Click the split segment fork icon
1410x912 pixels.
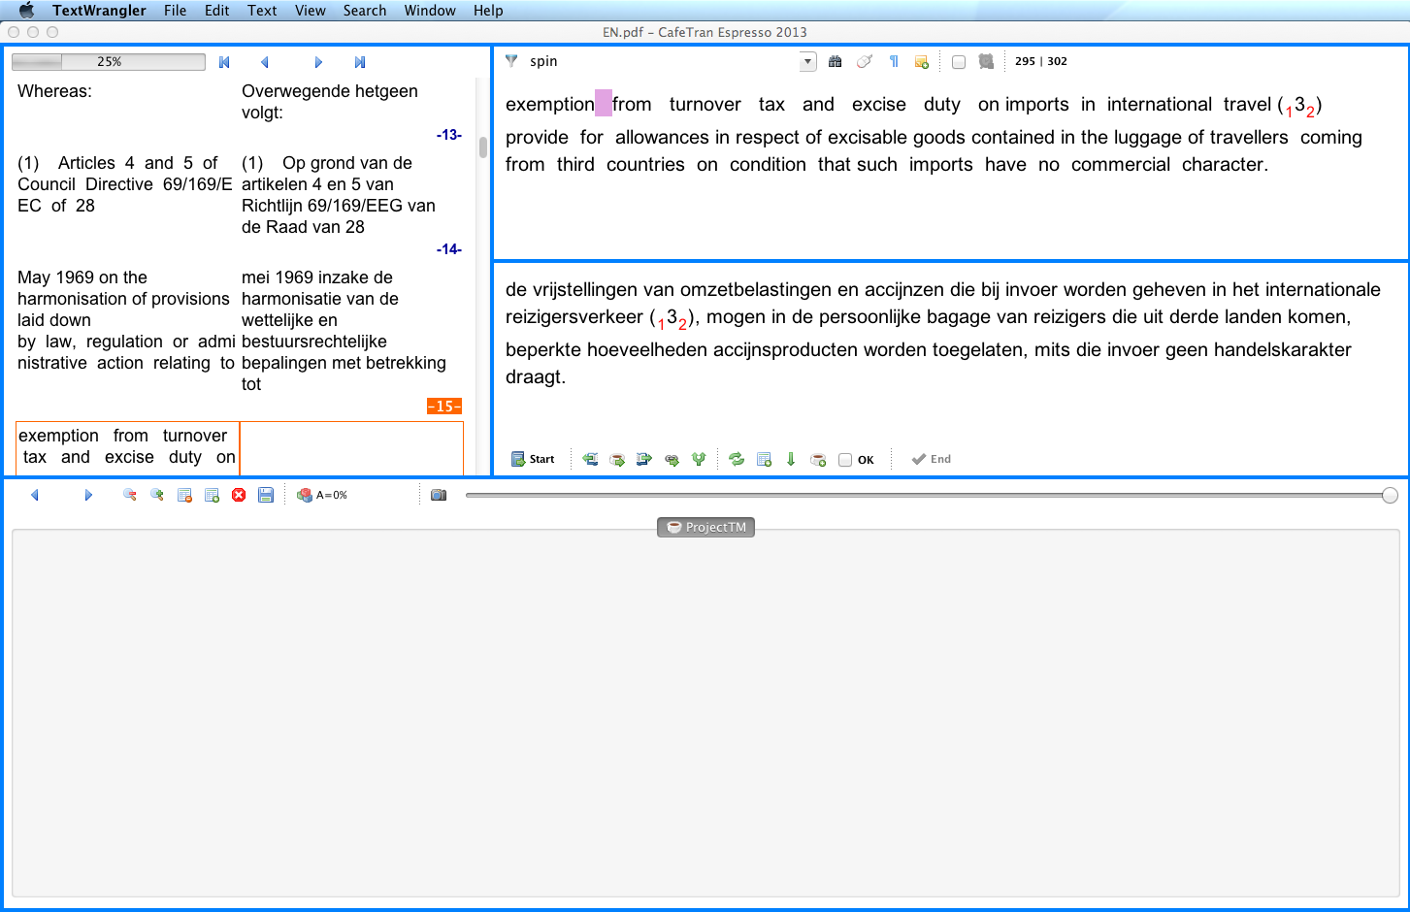[698, 460]
